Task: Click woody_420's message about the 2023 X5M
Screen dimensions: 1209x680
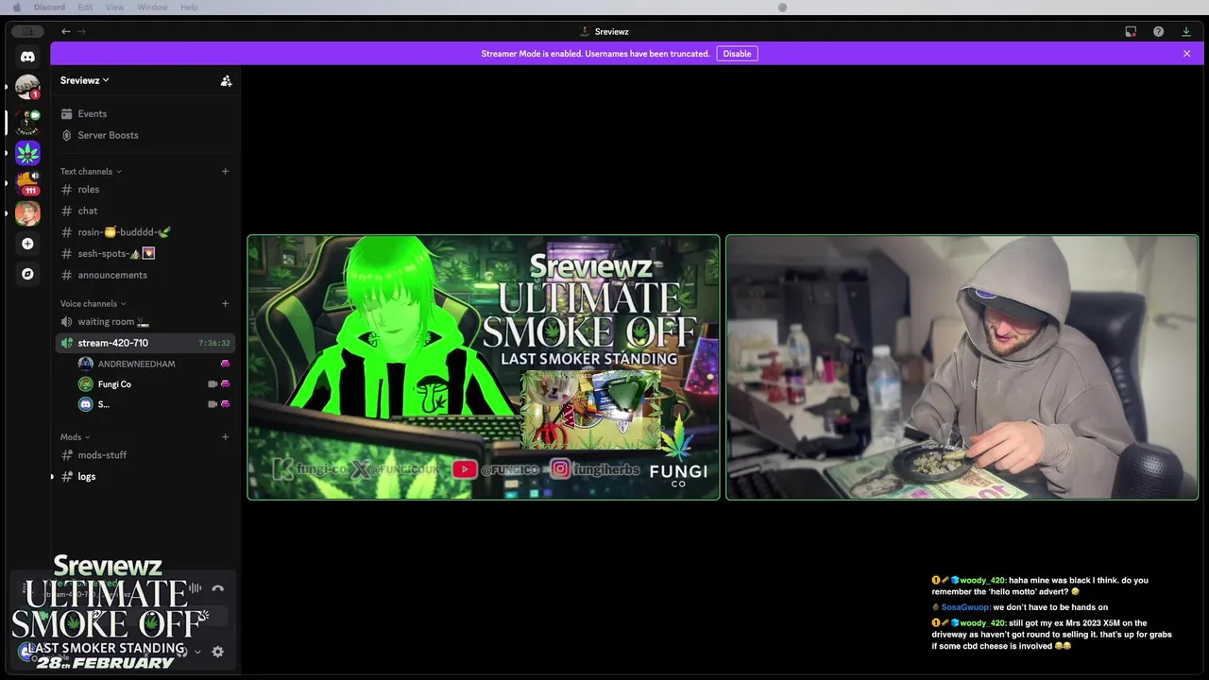Action: click(1051, 635)
